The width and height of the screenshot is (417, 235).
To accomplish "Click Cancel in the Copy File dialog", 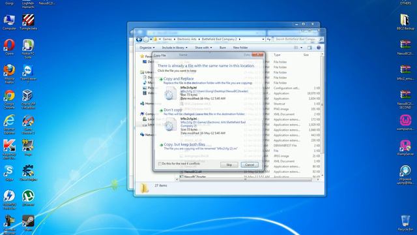I will (250, 165).
